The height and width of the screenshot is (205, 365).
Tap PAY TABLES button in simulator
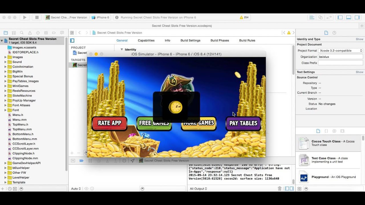coord(243,123)
